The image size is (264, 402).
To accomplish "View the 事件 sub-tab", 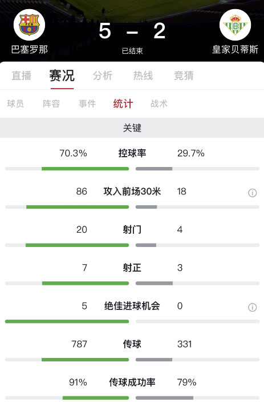I will [87, 104].
